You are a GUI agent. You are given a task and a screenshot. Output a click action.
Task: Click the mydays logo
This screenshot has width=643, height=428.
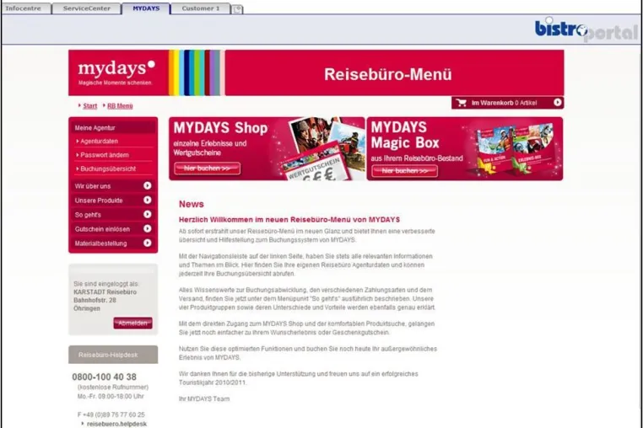pyautogui.click(x=117, y=72)
